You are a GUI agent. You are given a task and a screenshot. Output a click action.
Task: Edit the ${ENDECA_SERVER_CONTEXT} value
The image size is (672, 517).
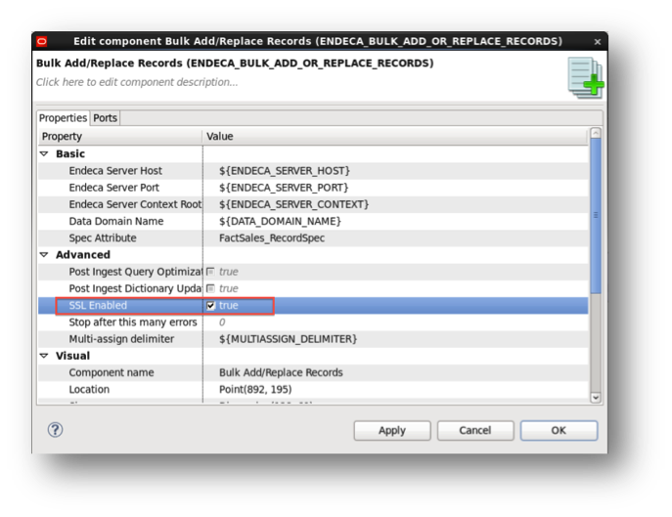(294, 204)
